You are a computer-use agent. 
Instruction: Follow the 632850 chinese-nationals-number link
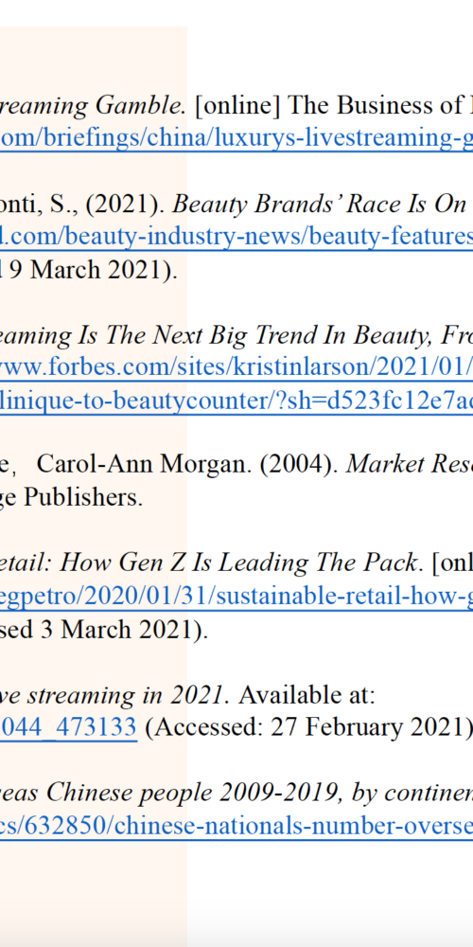[236, 827]
